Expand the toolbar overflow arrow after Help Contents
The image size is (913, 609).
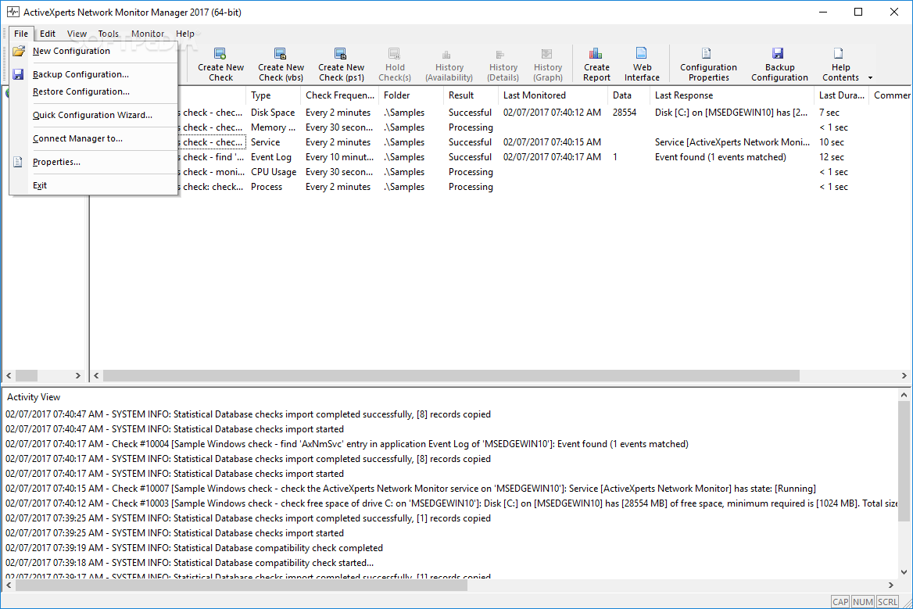[871, 78]
